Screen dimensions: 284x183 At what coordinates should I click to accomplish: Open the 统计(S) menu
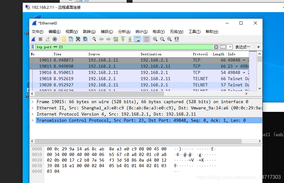click(142, 32)
